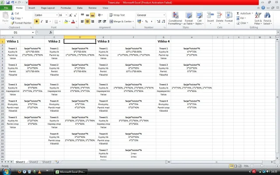Screen dimensions: 280x175
Task: Open the Formulas ribbon tab
Action: point(66,8)
